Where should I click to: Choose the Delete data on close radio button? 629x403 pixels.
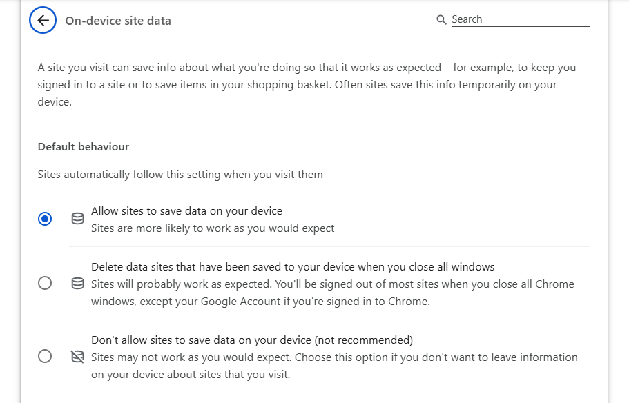[45, 283]
